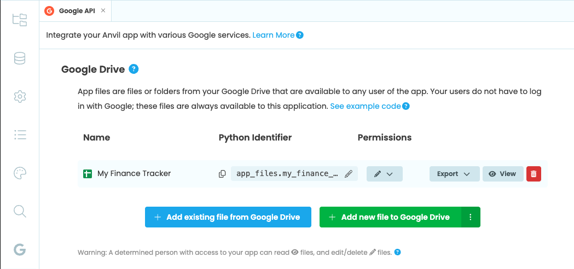Click Add new file to Google Drive
Viewport: 574px width, 269px height.
click(390, 217)
